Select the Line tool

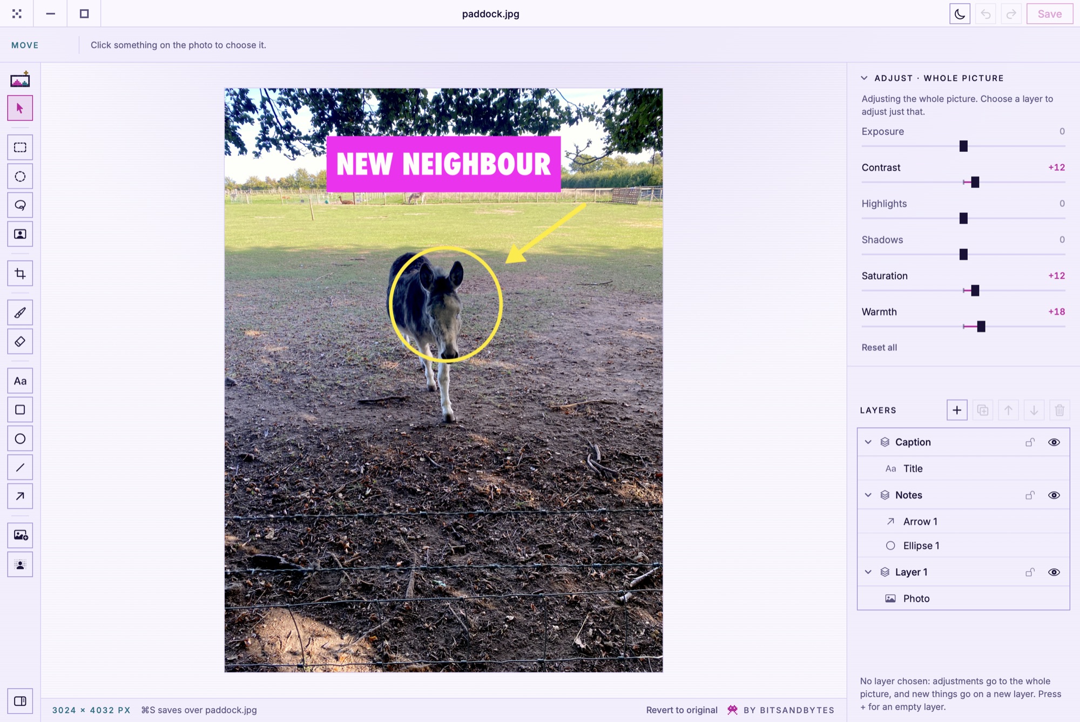(x=20, y=467)
